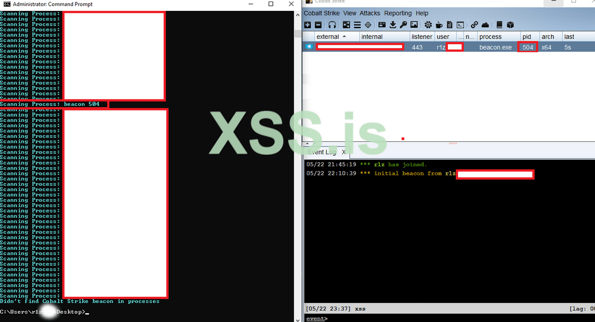The height and width of the screenshot is (322, 595).
Task: Click the x64 arch cell
Action: 546,47
